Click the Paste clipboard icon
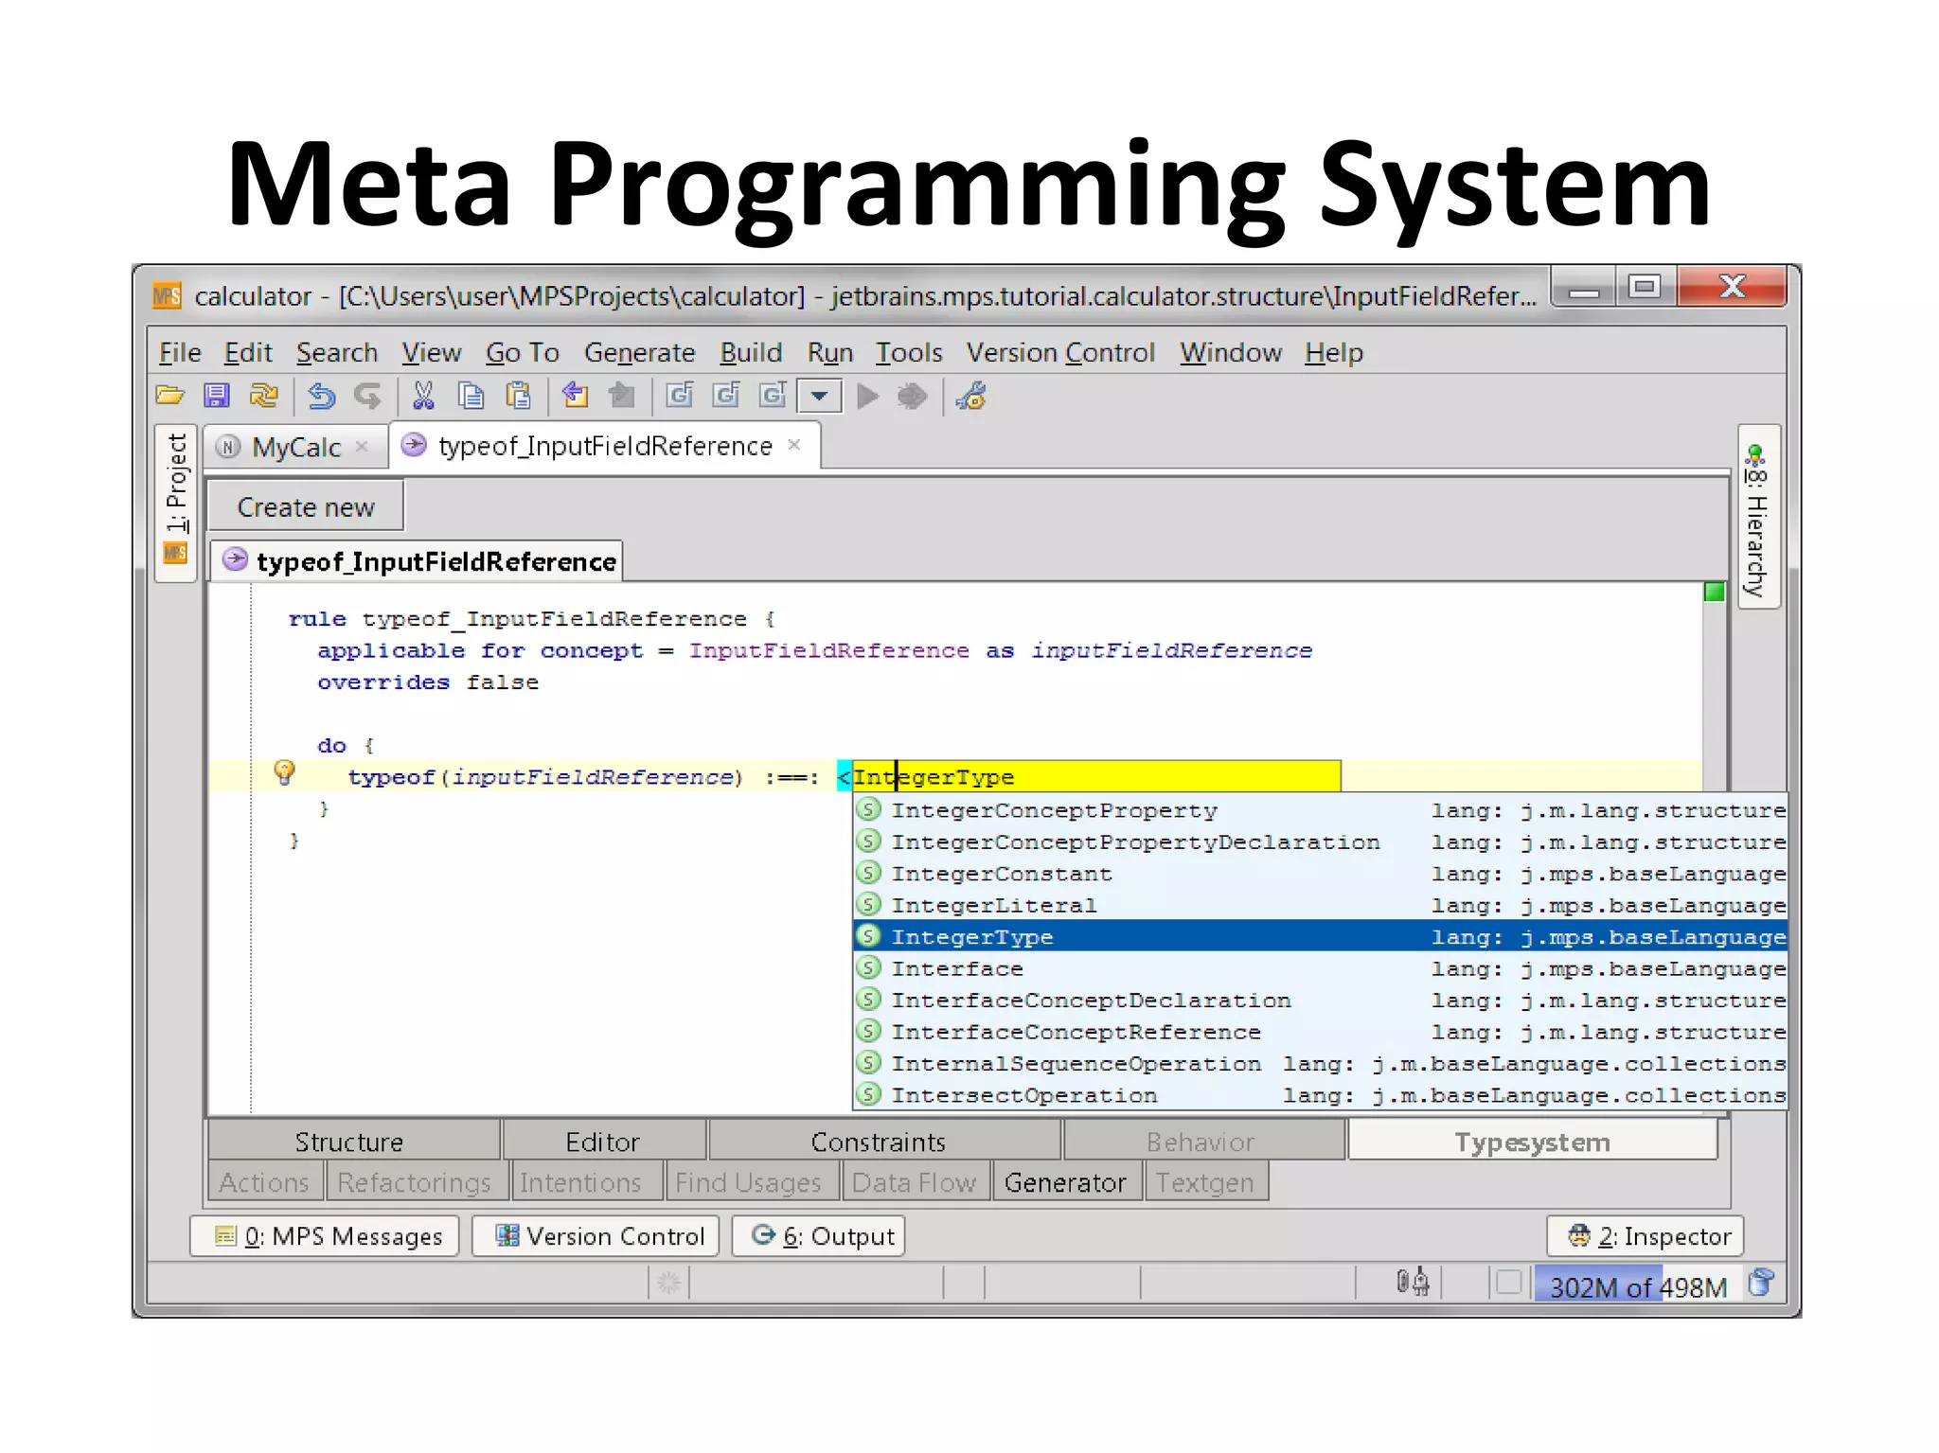This screenshot has width=1939, height=1453. 518,396
